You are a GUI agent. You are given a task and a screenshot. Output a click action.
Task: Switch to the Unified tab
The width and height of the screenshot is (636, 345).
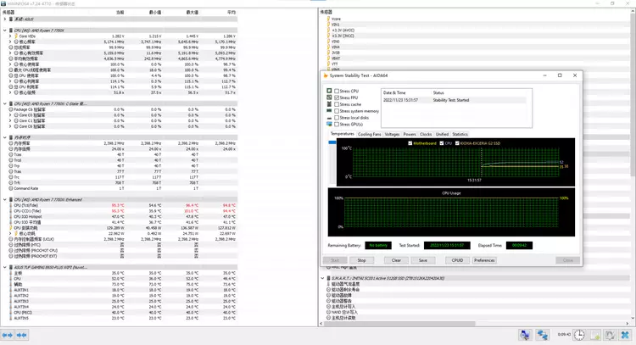click(442, 134)
